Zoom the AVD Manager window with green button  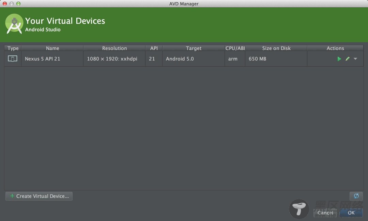(18, 4)
